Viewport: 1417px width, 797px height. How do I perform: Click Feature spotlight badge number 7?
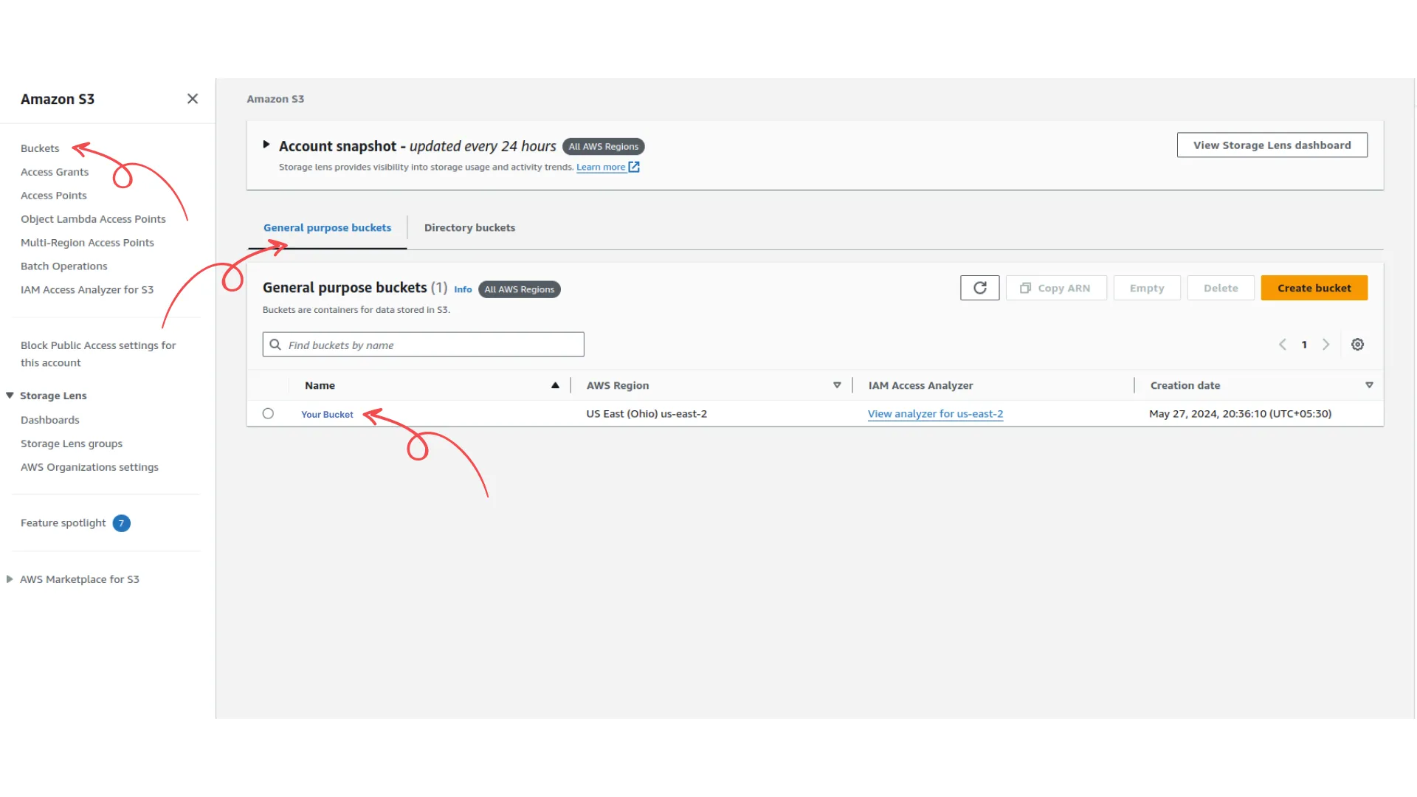pyautogui.click(x=122, y=523)
